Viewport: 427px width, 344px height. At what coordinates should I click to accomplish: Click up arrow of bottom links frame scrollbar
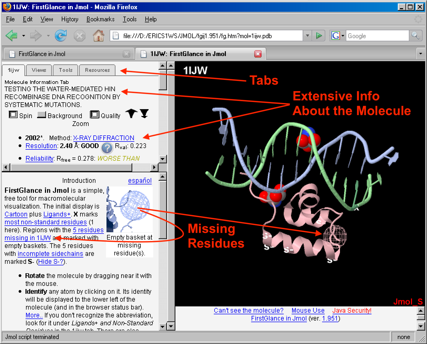[421, 311]
